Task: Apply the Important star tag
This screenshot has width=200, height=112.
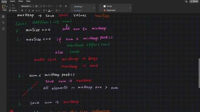Action: [x=110, y=10]
